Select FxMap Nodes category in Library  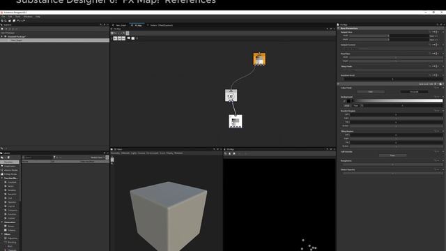[10, 174]
